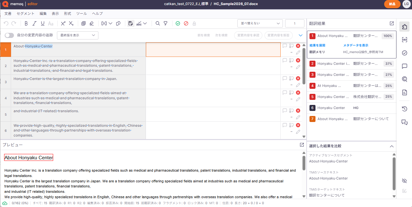
Task: Open comment icon on segment 1
Action: pyautogui.click(x=285, y=46)
